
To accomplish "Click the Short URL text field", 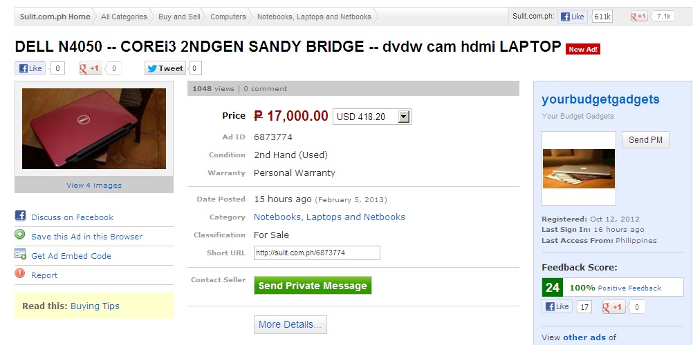I will pyautogui.click(x=317, y=253).
